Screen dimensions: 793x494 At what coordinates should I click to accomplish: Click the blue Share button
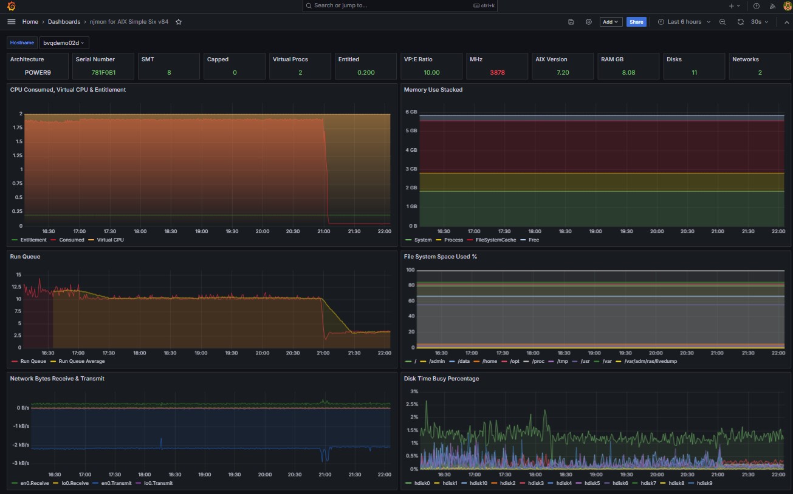(x=636, y=22)
